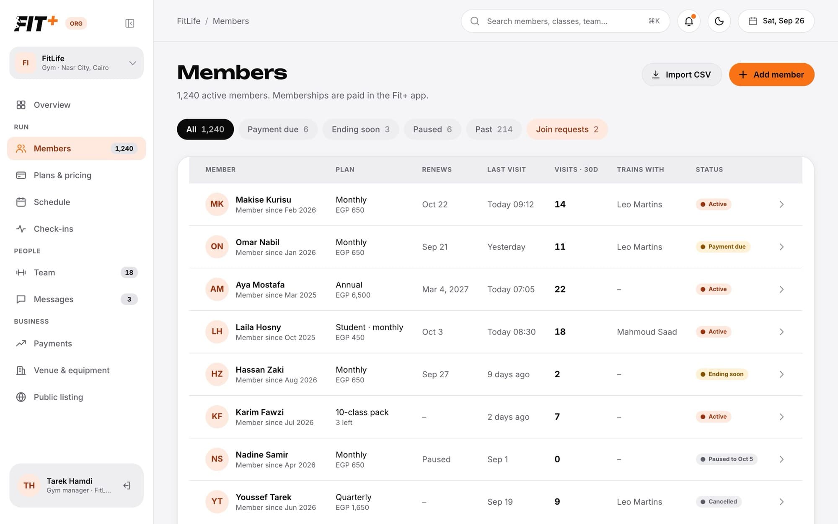Open Payments in the sidebar
The height and width of the screenshot is (524, 838).
76,343
